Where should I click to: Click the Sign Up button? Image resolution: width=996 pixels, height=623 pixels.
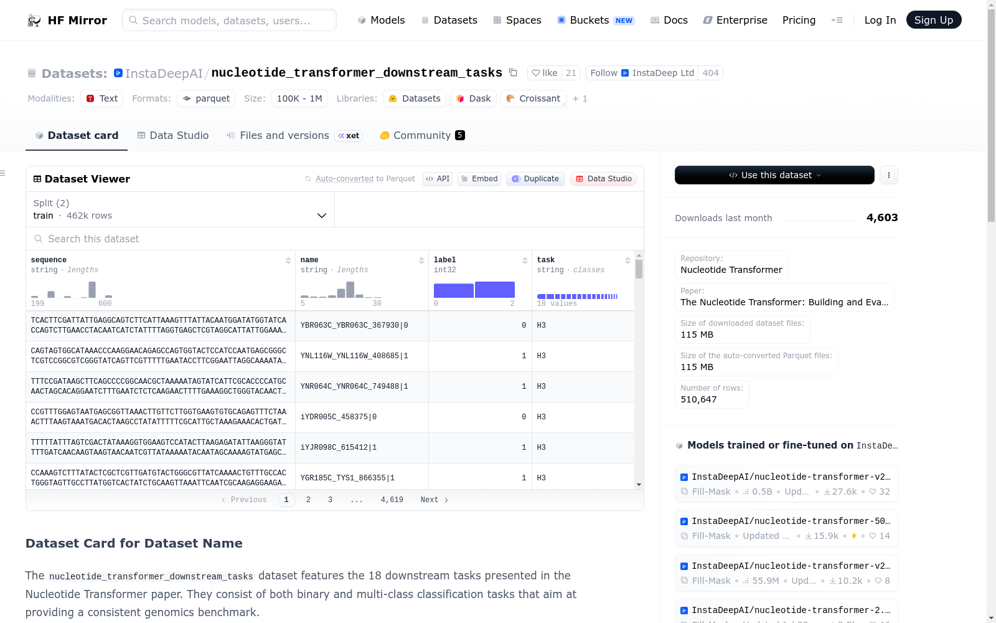pyautogui.click(x=934, y=20)
